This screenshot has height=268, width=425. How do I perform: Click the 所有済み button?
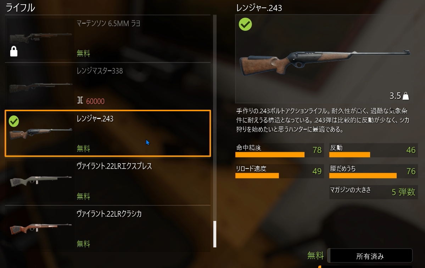(x=370, y=256)
